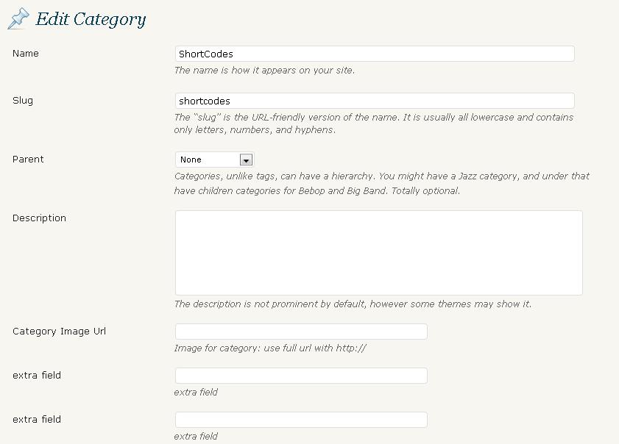Click the second "extra field" label on left
This screenshot has height=444, width=619.
pyautogui.click(x=37, y=420)
